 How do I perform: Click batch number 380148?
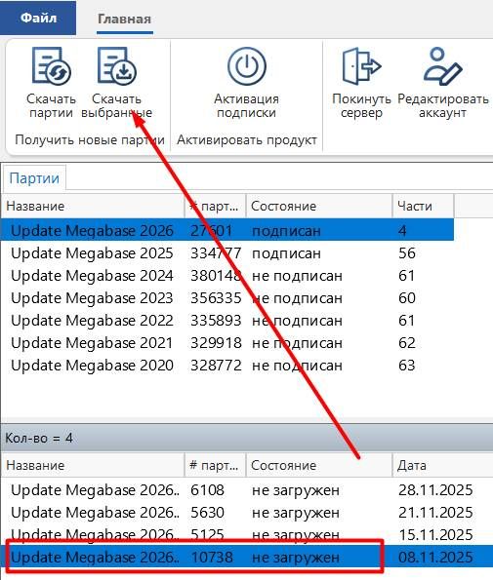(216, 276)
